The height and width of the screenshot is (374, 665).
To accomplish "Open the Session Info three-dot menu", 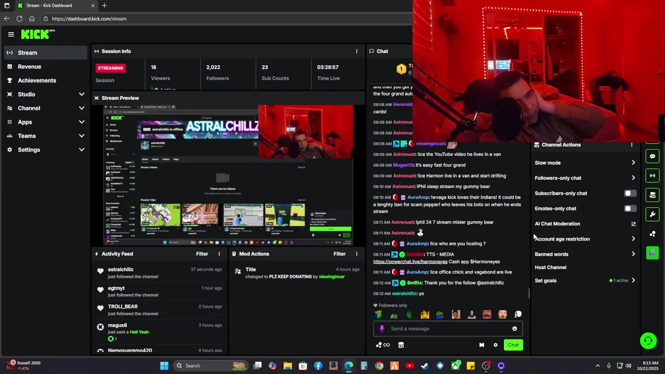I will pyautogui.click(x=356, y=51).
